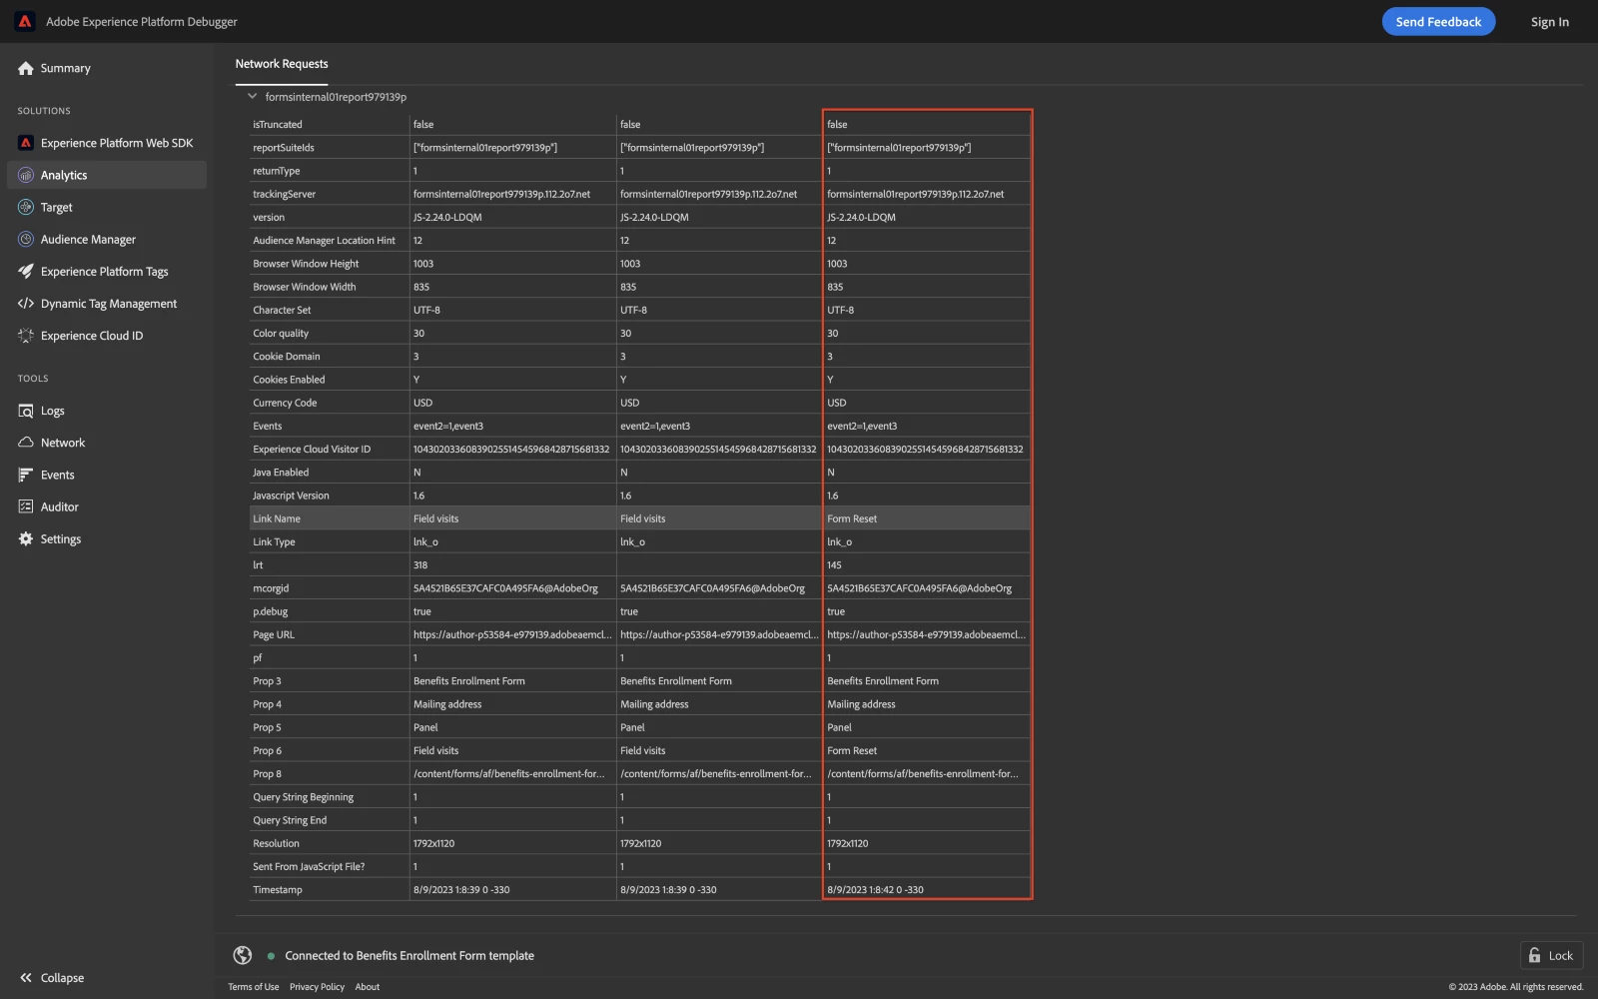Open the About link in footer

point(368,987)
